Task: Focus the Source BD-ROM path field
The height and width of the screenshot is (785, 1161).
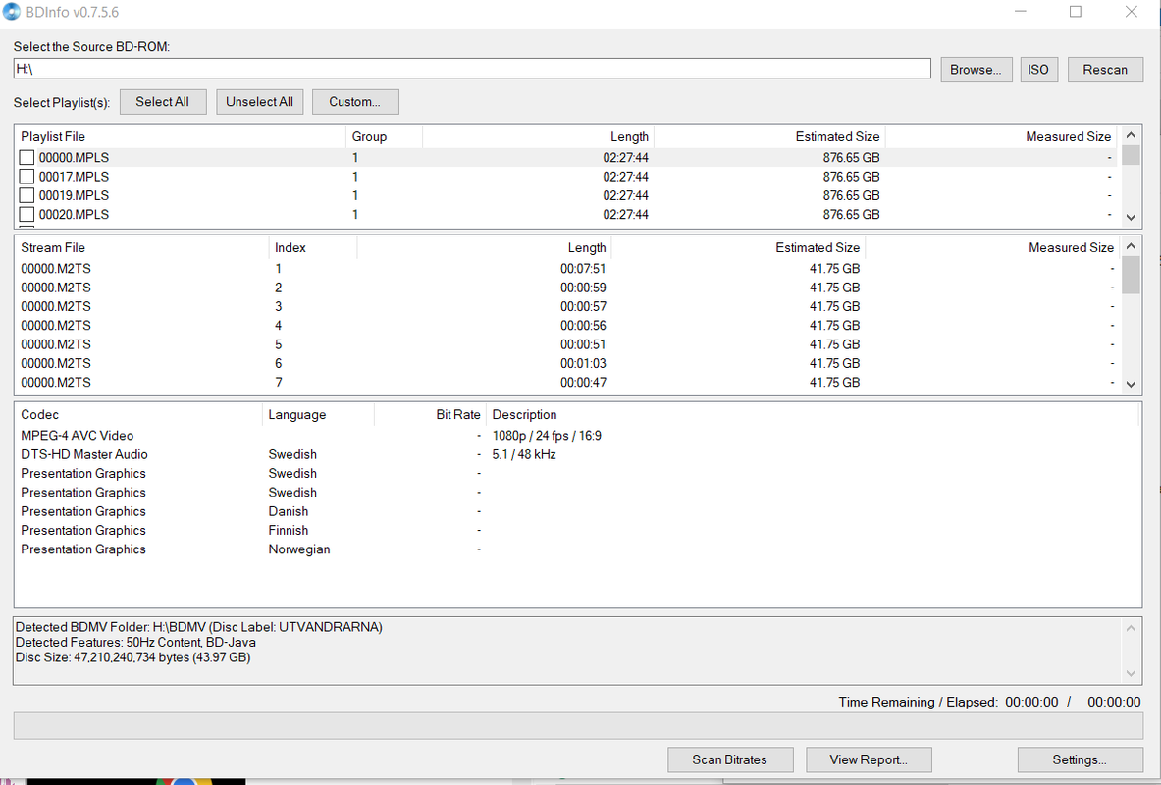Action: coord(472,69)
